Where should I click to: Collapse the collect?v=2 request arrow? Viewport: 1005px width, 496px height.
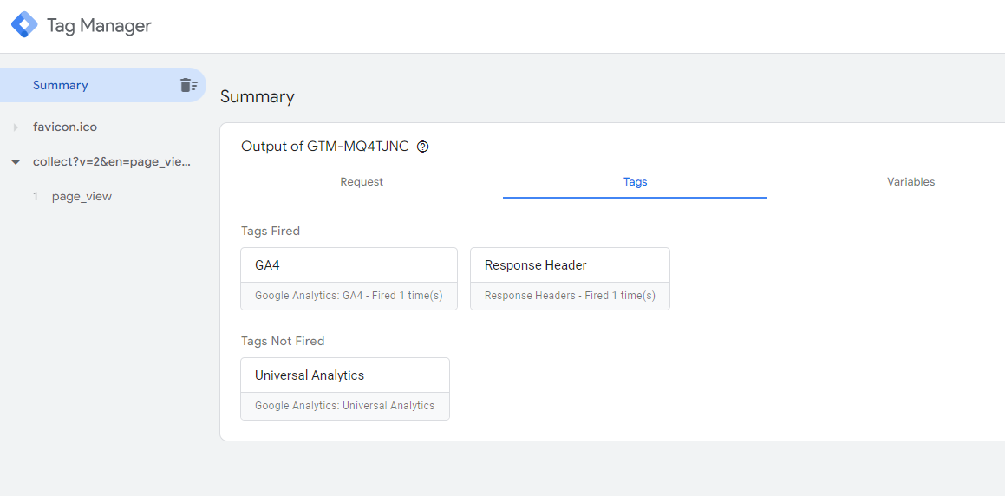(x=16, y=162)
